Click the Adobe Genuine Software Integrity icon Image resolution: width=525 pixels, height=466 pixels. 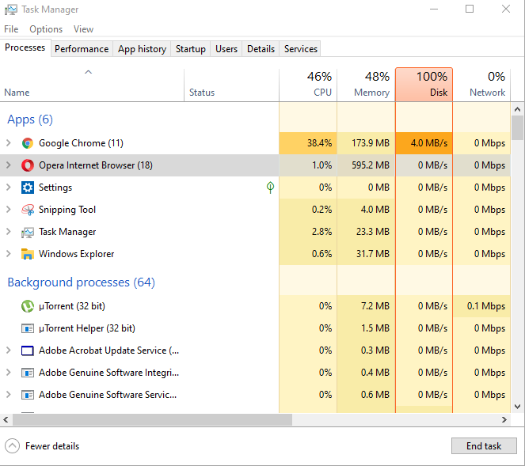pyautogui.click(x=28, y=373)
